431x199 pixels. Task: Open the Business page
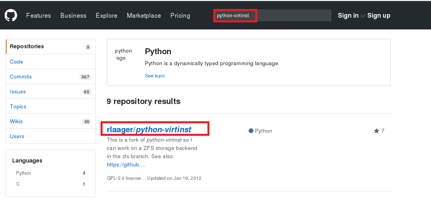coord(73,16)
